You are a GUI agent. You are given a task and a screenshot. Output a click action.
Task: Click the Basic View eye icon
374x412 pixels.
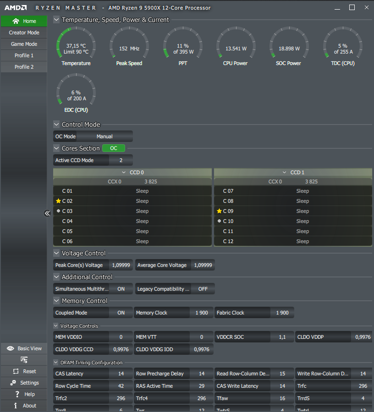[x=11, y=348]
